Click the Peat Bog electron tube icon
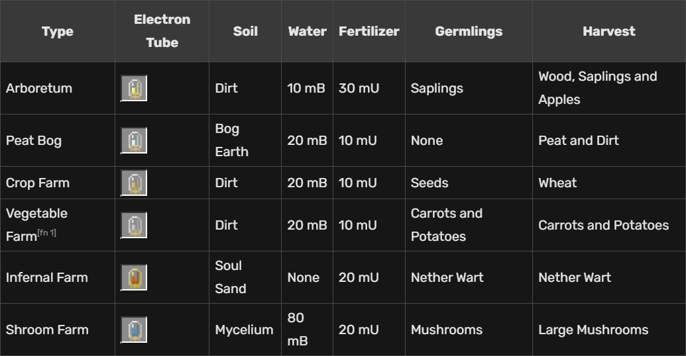The image size is (686, 356). (x=134, y=141)
